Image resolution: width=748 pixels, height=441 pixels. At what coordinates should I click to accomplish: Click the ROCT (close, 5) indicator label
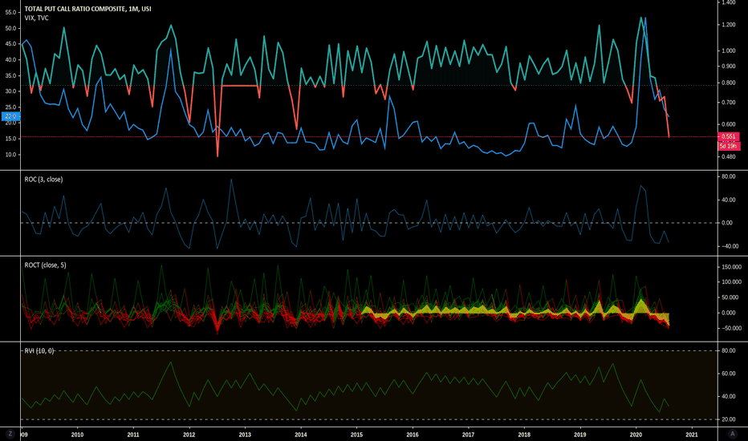click(45, 265)
